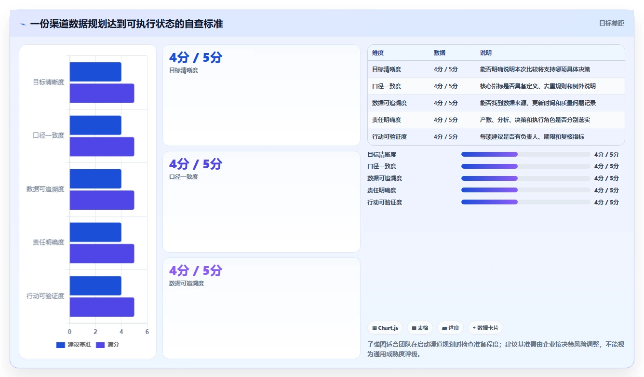This screenshot has height=377, width=644.
Task: Click the blue 建议基准 bar for 数据可追溯度
Action: click(x=95, y=179)
